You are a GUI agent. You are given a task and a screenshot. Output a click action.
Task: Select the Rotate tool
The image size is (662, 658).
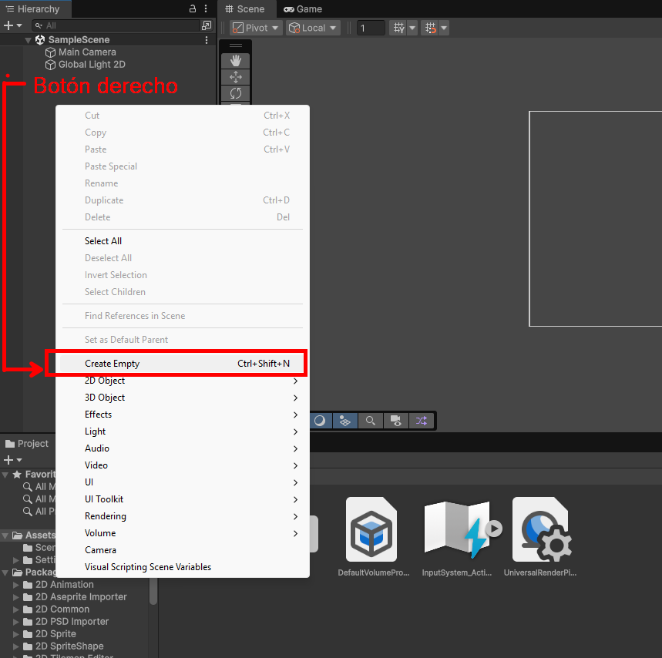pos(235,92)
